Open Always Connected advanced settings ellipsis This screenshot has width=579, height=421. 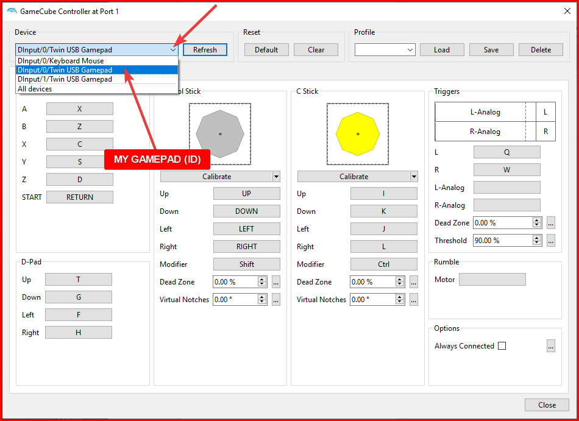click(x=550, y=346)
